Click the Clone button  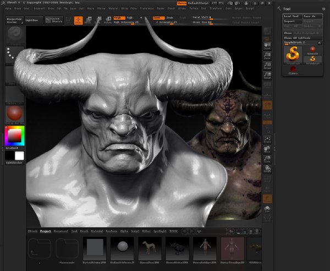(x=288, y=33)
